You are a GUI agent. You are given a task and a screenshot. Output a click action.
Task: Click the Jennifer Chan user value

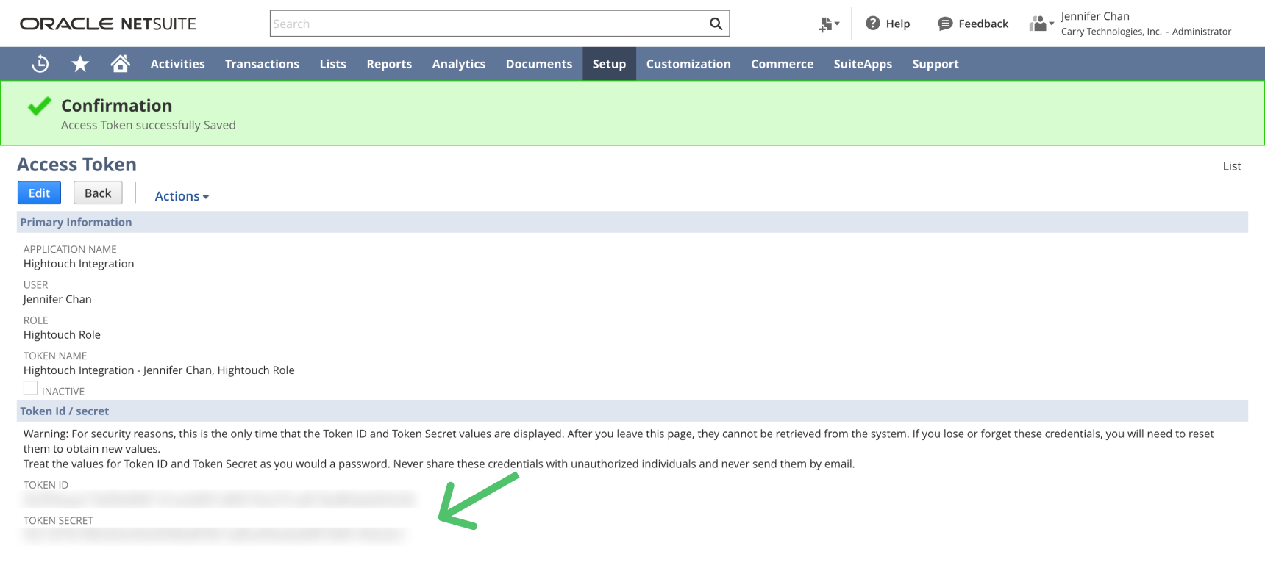57,299
